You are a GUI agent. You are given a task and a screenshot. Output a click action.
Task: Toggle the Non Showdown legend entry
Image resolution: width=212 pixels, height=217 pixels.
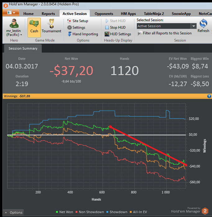[90, 212]
